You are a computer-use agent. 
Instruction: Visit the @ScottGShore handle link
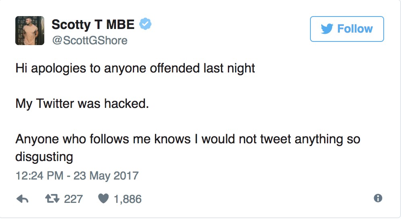tap(89, 41)
